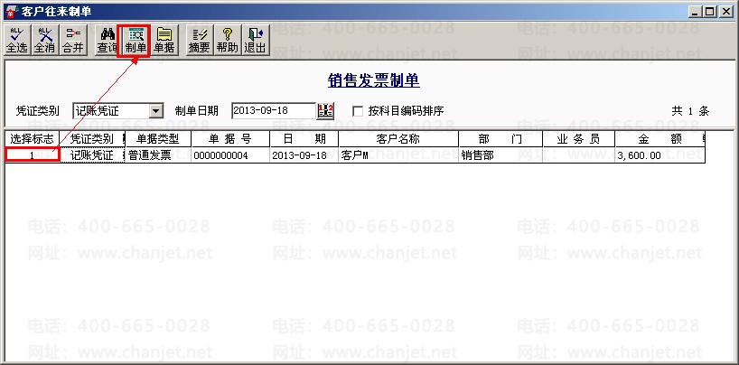Screen dimensions: 739x365
Task: Click the 单据类型 column header
Action: click(158, 139)
